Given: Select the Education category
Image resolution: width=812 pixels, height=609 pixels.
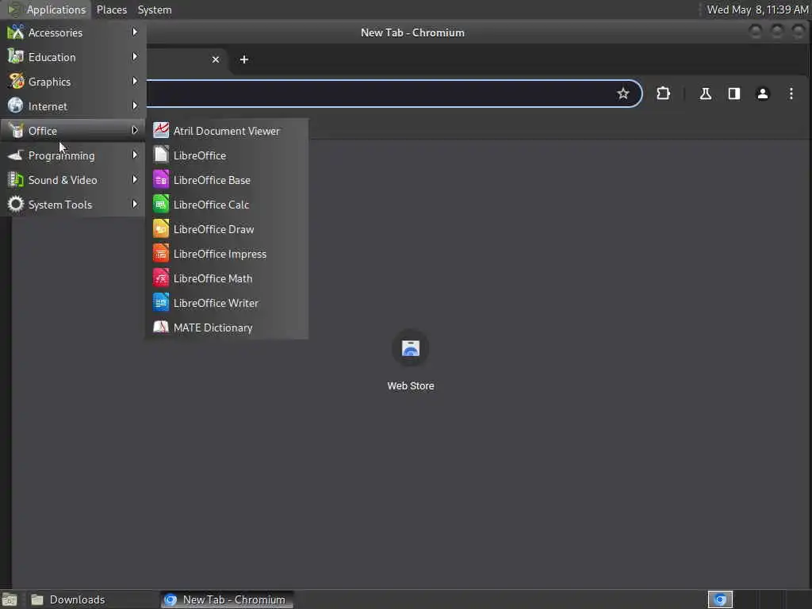Looking at the screenshot, I should [x=73, y=57].
